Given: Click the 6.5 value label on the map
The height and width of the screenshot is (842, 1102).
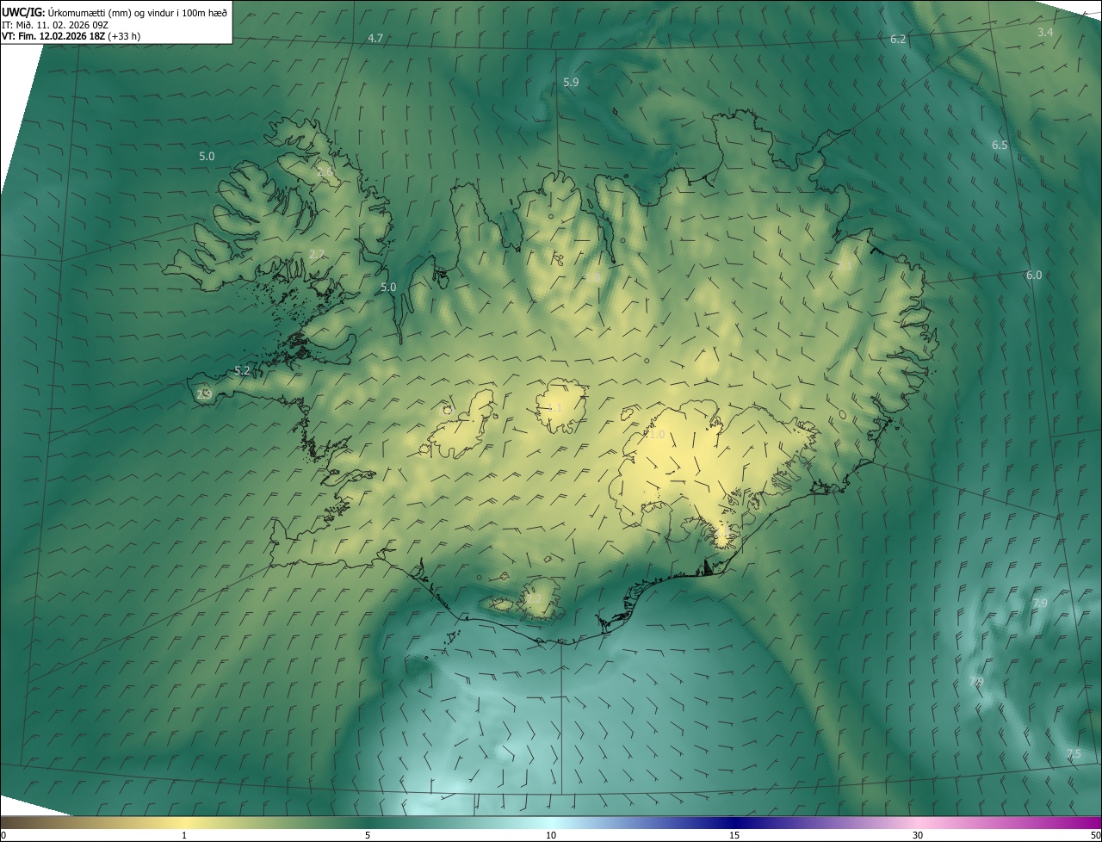Looking at the screenshot, I should tap(1000, 145).
